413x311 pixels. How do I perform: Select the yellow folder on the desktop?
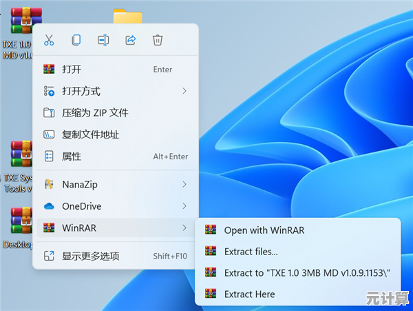click(127, 18)
